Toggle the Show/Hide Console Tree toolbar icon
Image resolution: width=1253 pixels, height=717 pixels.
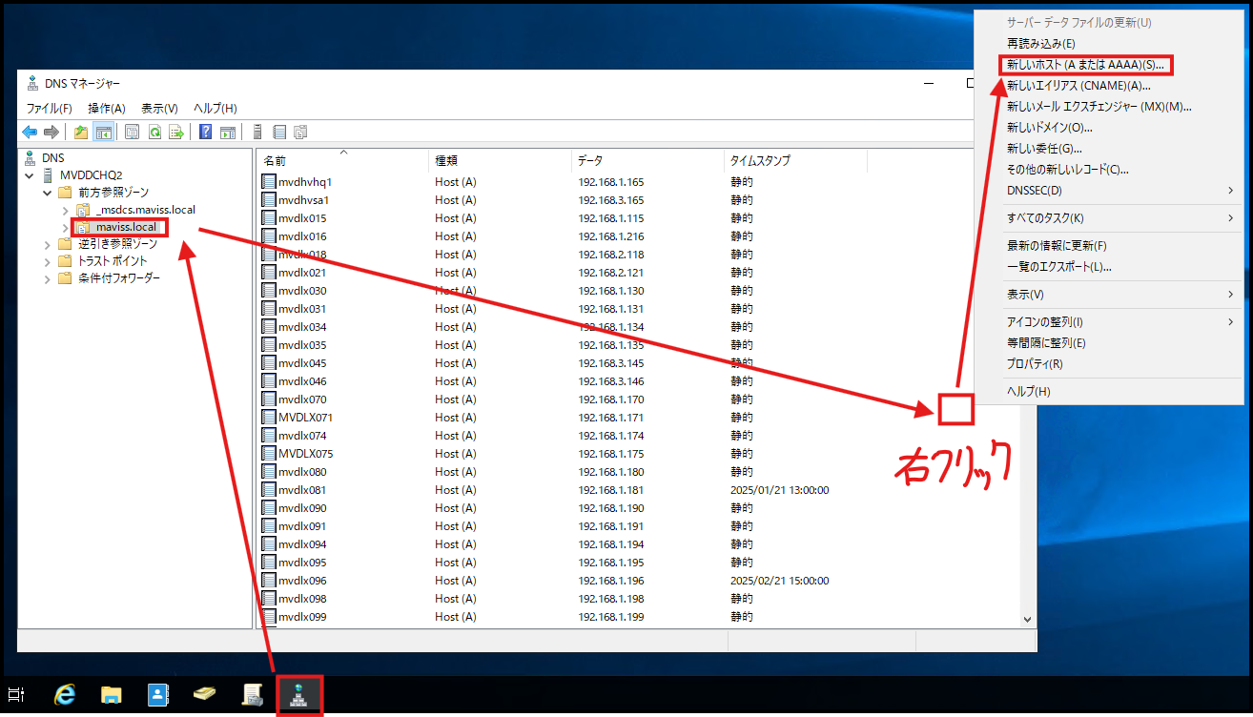click(x=103, y=133)
